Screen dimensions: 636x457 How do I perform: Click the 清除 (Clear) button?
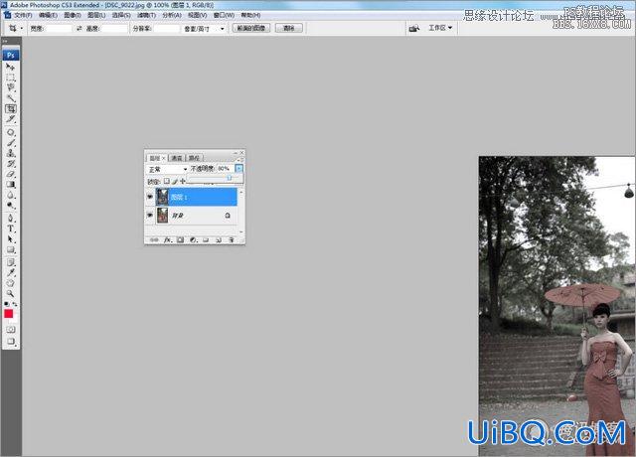coord(289,28)
